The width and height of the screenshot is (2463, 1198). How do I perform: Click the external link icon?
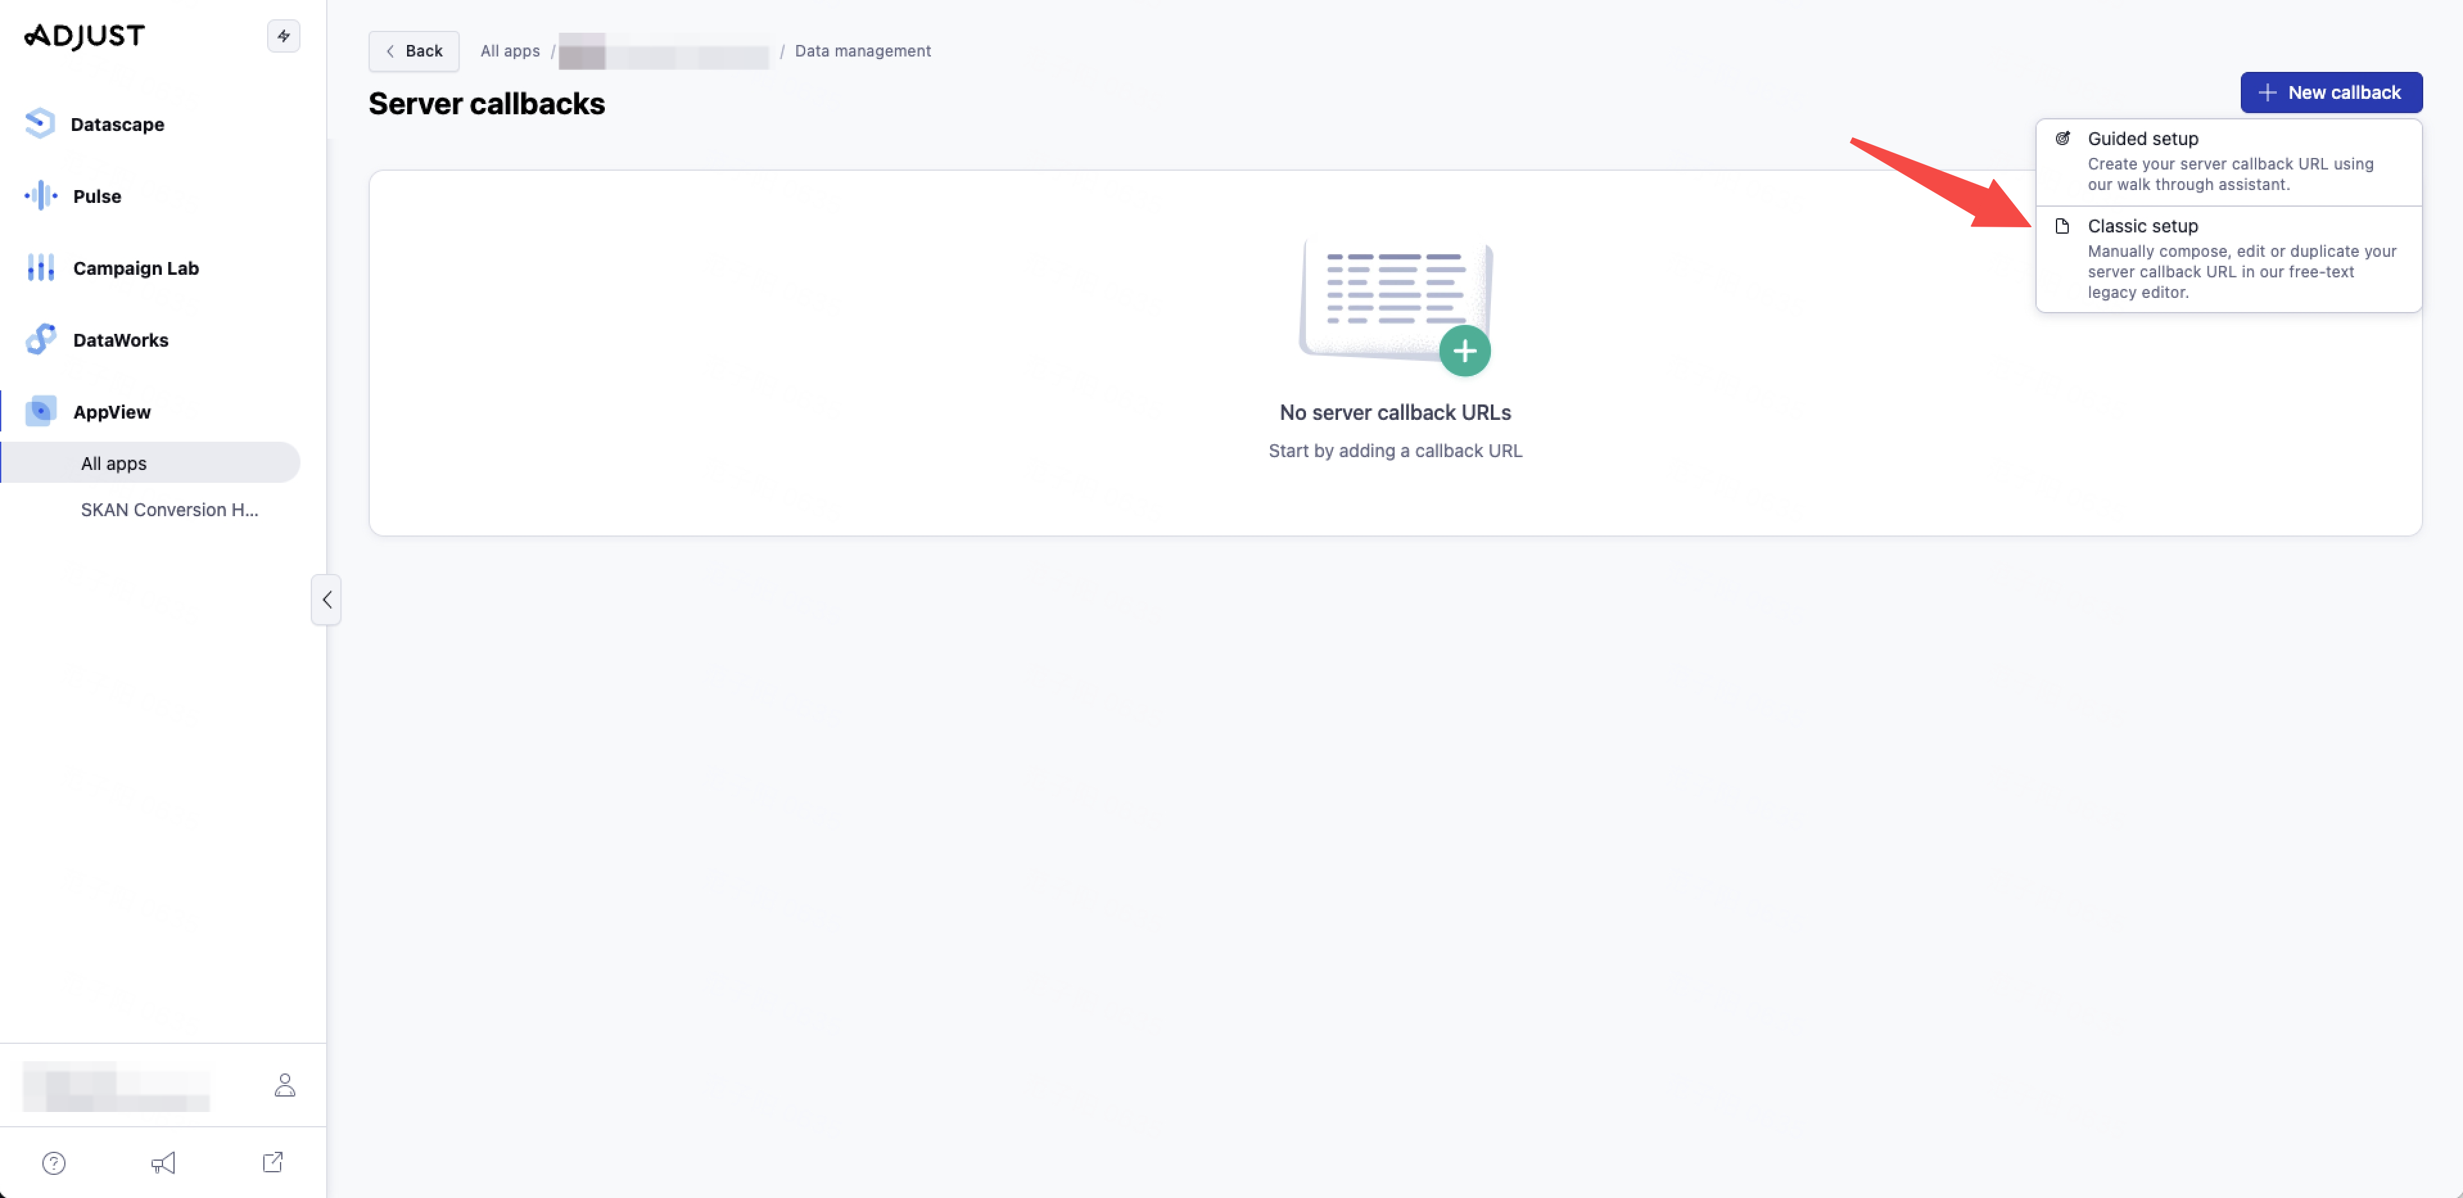272,1163
